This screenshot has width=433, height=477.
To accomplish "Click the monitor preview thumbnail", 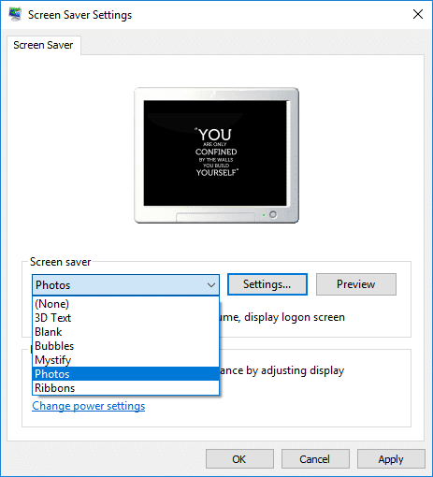I will (216, 155).
